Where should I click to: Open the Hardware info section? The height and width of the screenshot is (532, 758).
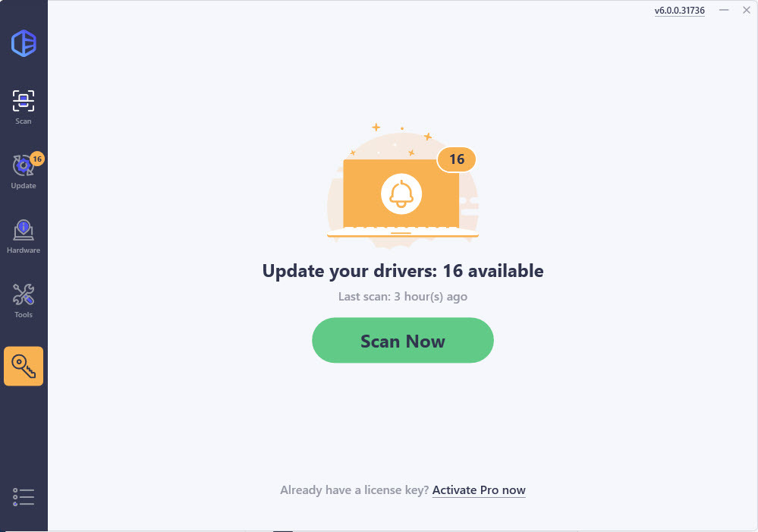24,237
